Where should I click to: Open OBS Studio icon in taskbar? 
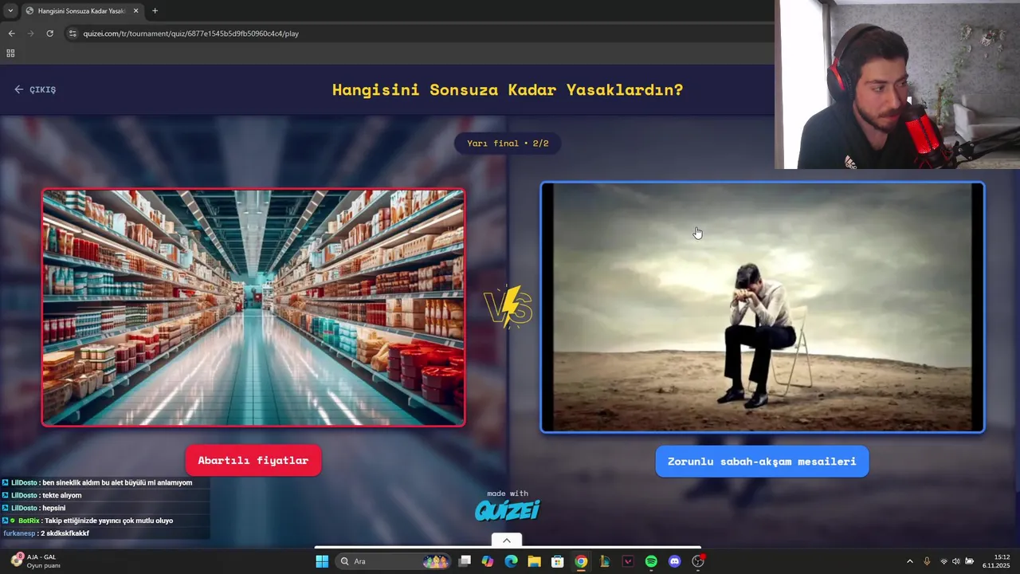(x=698, y=561)
